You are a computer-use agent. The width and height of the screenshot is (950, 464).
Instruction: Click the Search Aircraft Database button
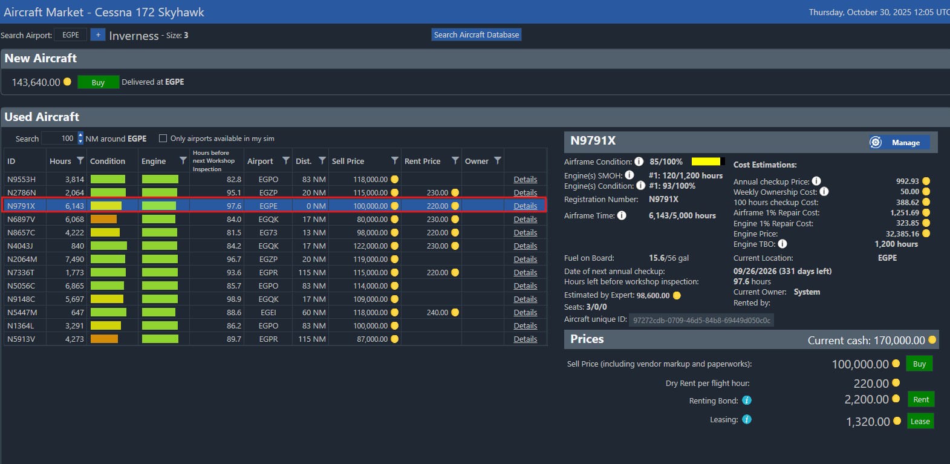[477, 35]
